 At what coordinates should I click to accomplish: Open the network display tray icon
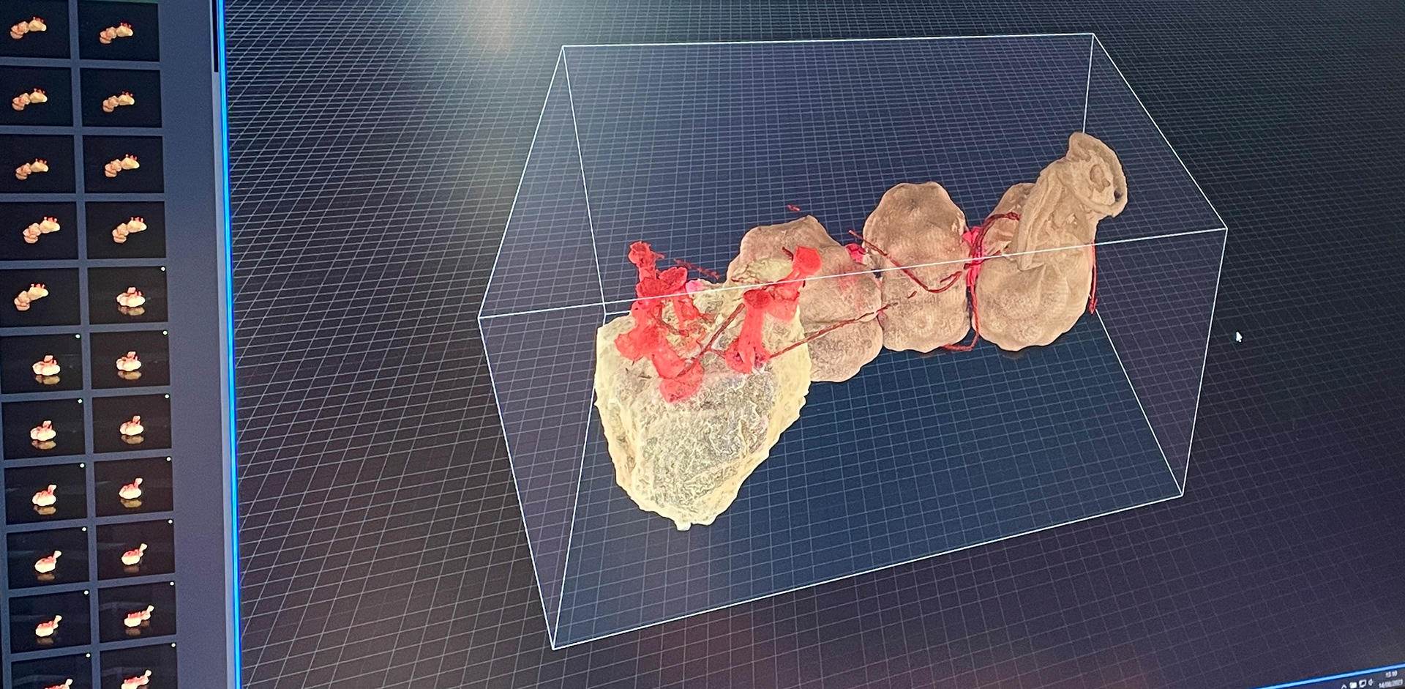pos(1362,683)
